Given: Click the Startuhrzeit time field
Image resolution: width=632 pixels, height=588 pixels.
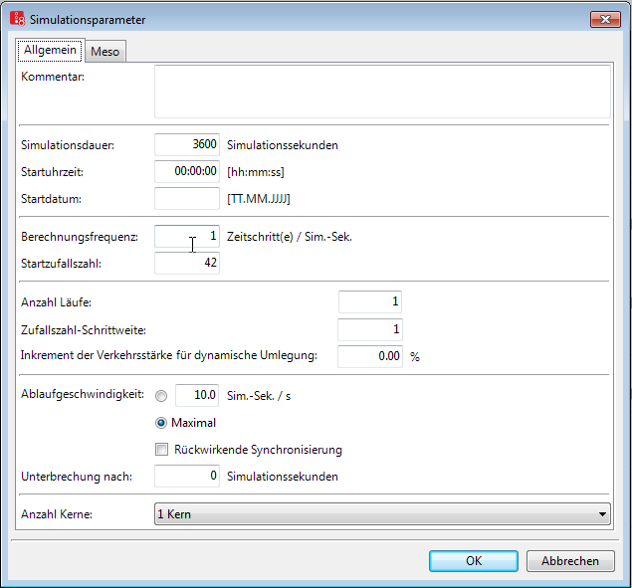Looking at the screenshot, I should [x=187, y=171].
